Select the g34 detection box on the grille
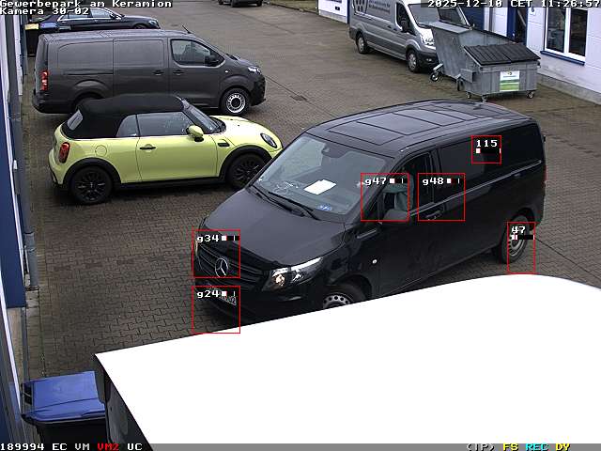Viewport: 601px width, 451px height. [216, 254]
